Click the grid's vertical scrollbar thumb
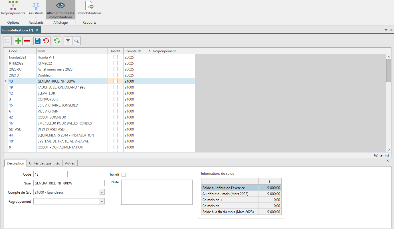Viewport: 394px width, 229px height. pos(389,71)
